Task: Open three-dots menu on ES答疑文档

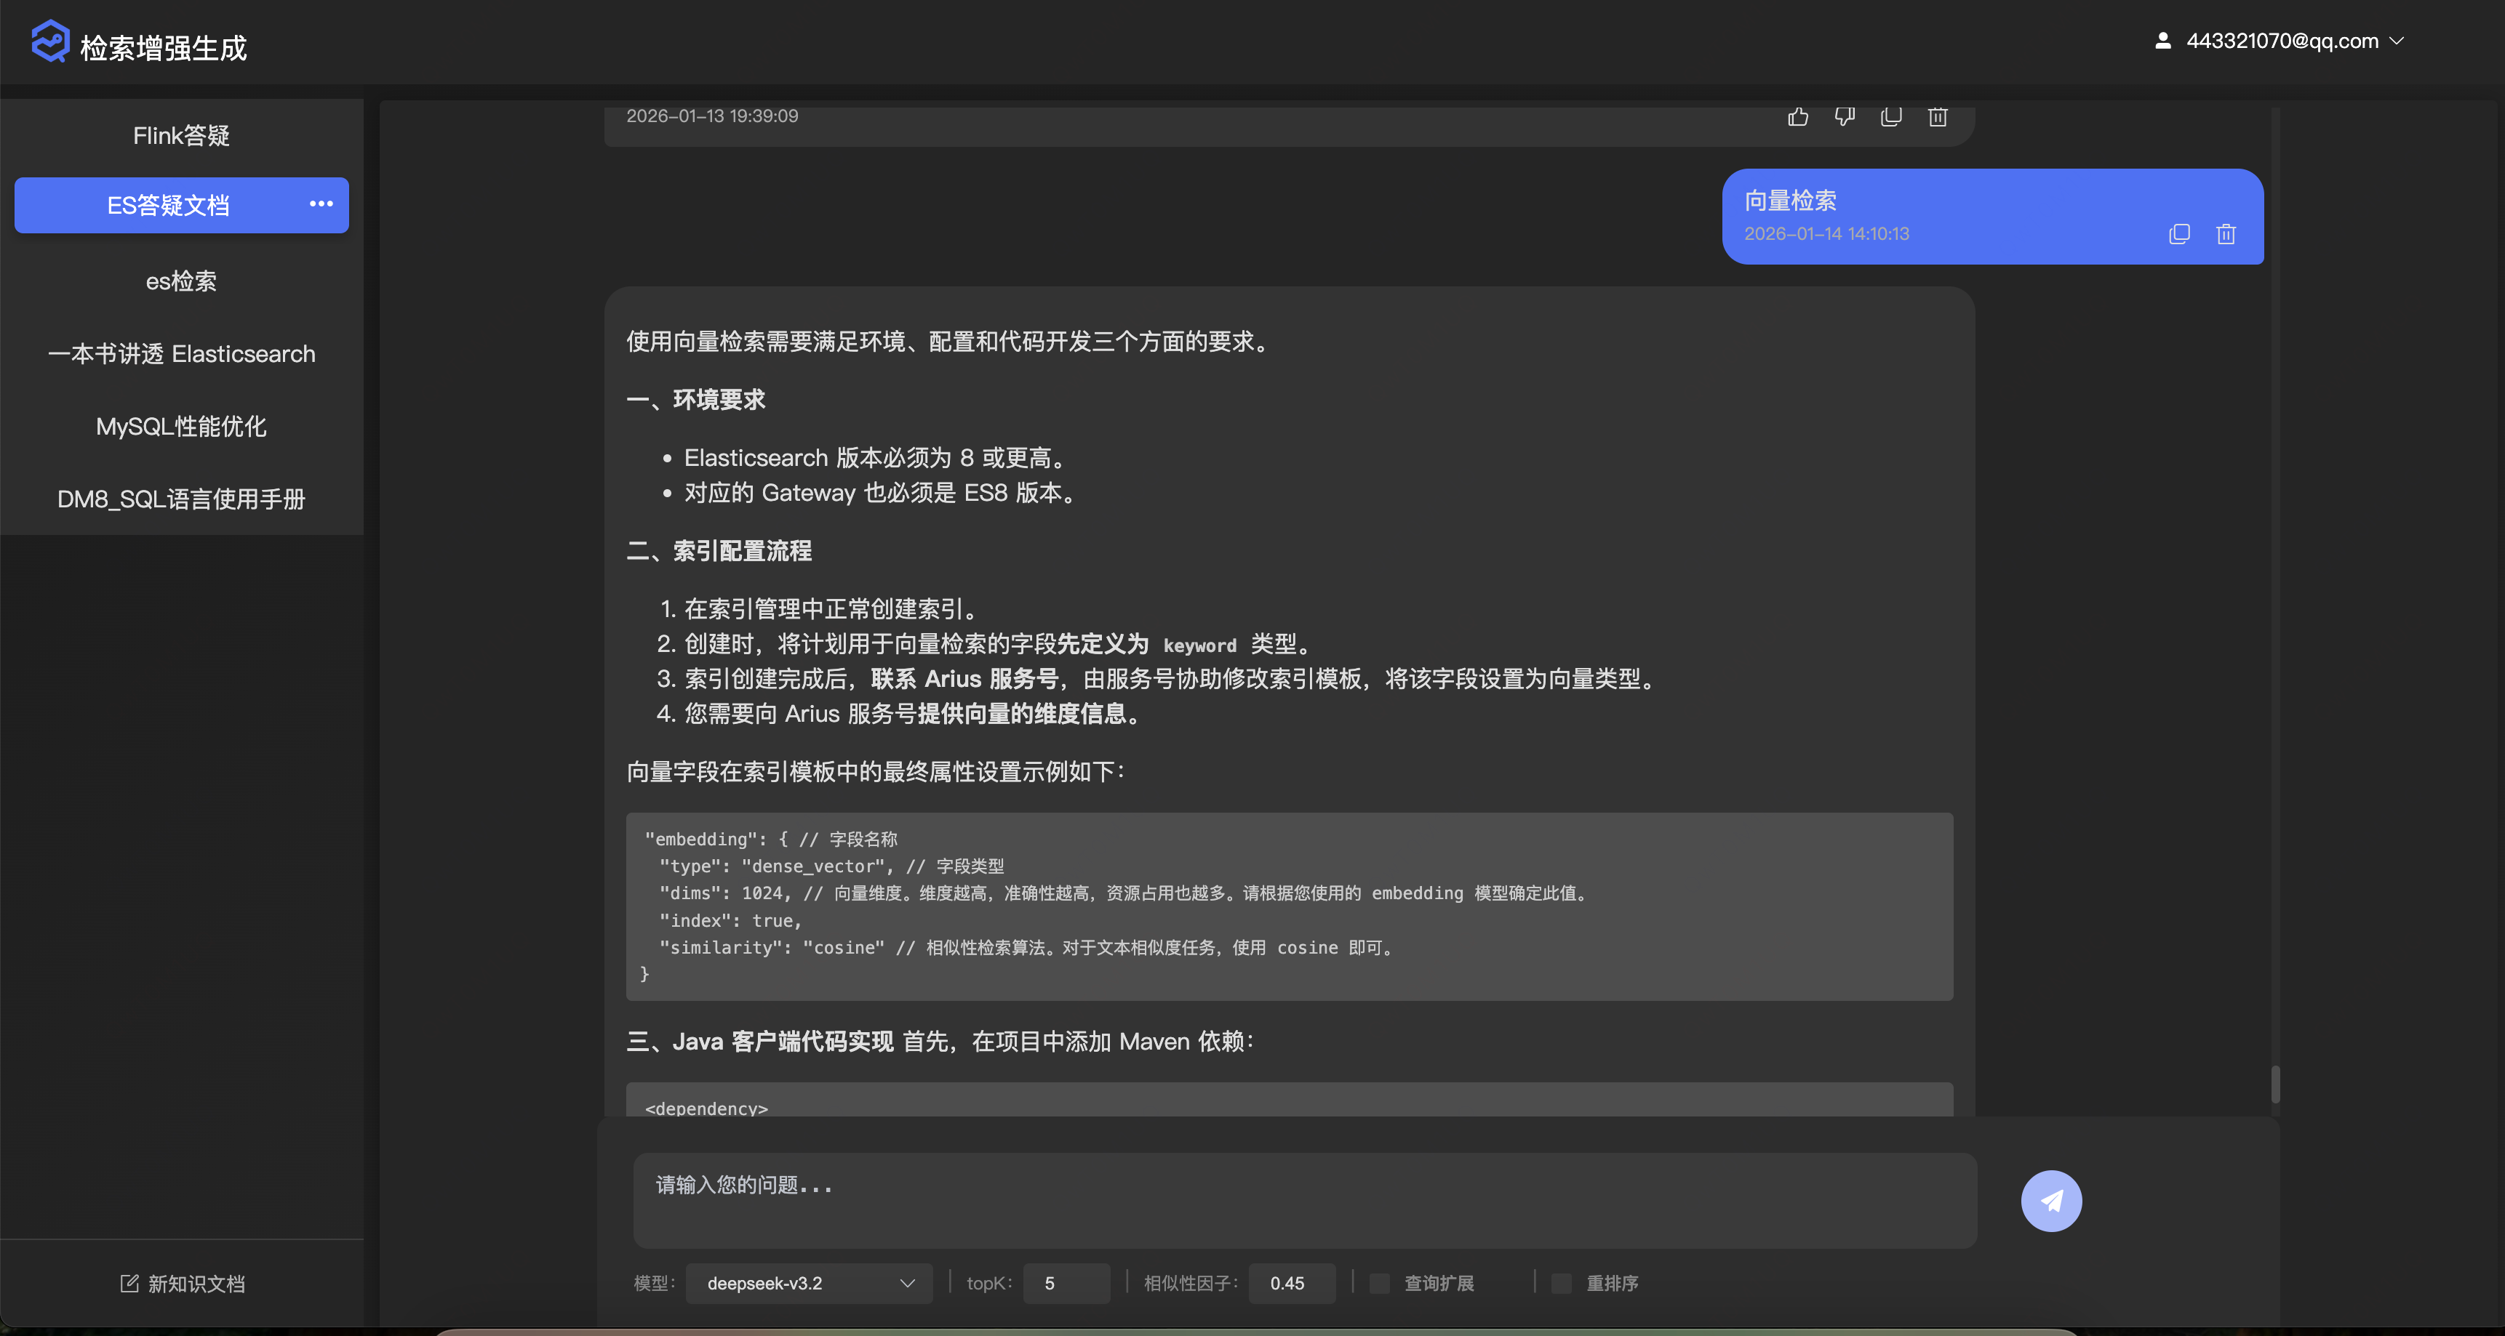Action: (321, 204)
